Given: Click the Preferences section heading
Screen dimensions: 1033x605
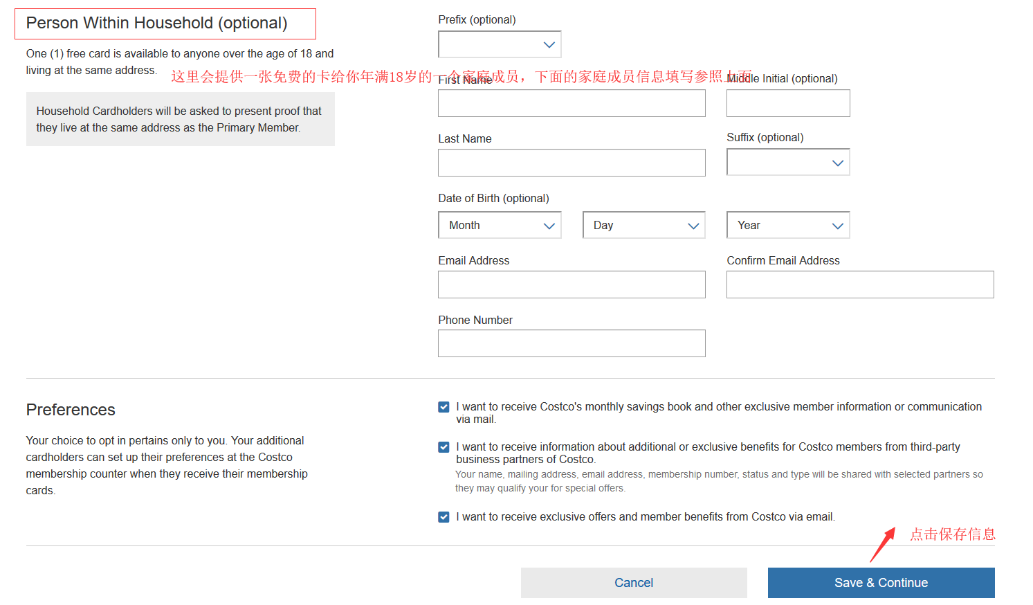Looking at the screenshot, I should (71, 410).
